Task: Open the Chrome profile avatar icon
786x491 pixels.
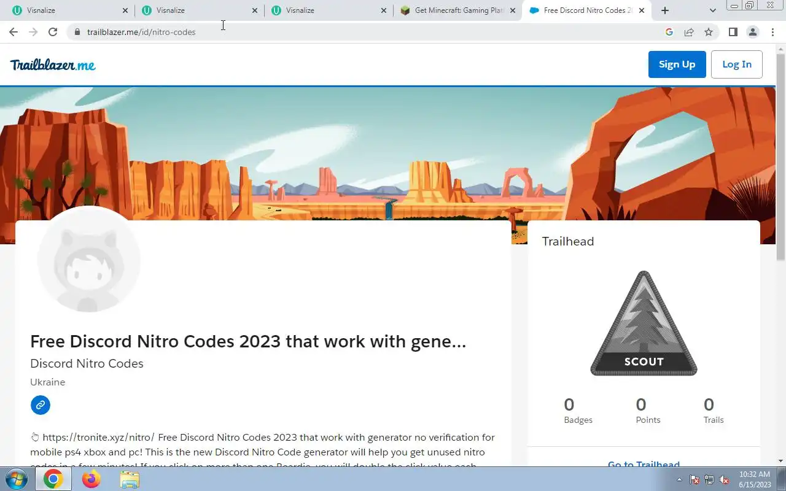Action: coord(752,32)
